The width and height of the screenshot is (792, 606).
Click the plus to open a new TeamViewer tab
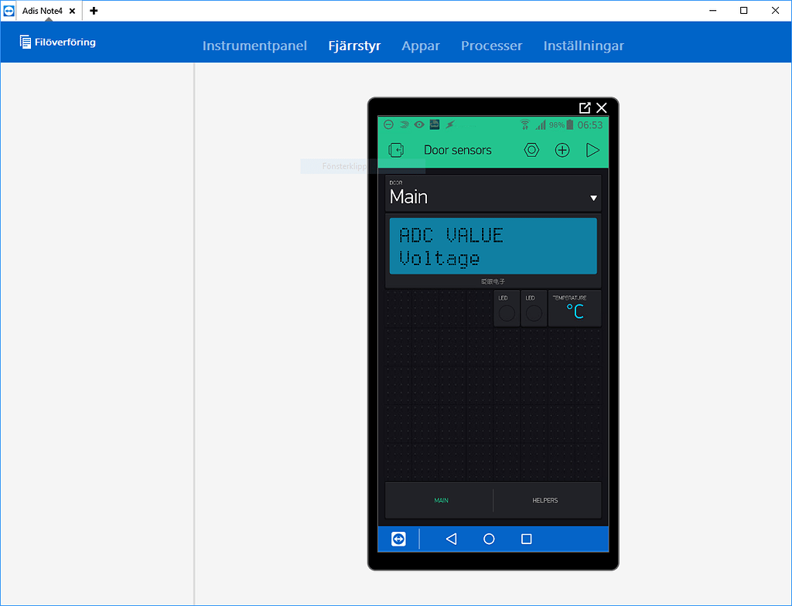93,11
